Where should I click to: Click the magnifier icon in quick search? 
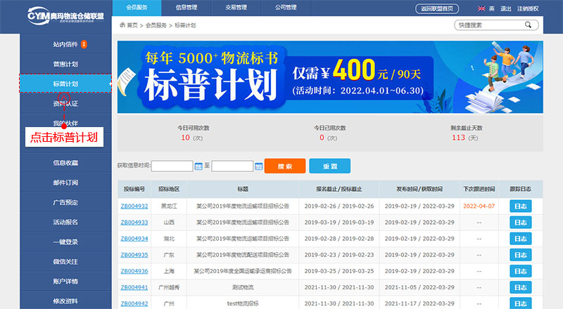coord(528,25)
